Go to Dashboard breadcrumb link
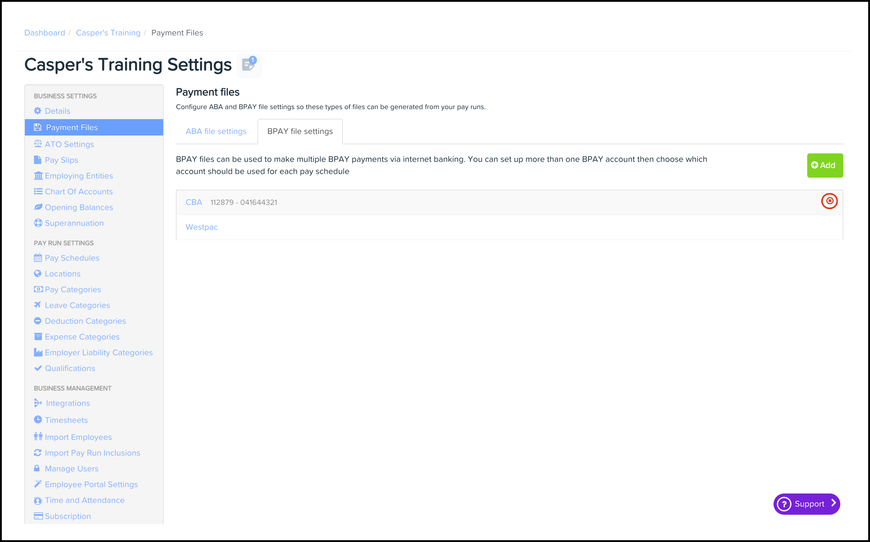Screen dimensions: 870x542 (45, 33)
